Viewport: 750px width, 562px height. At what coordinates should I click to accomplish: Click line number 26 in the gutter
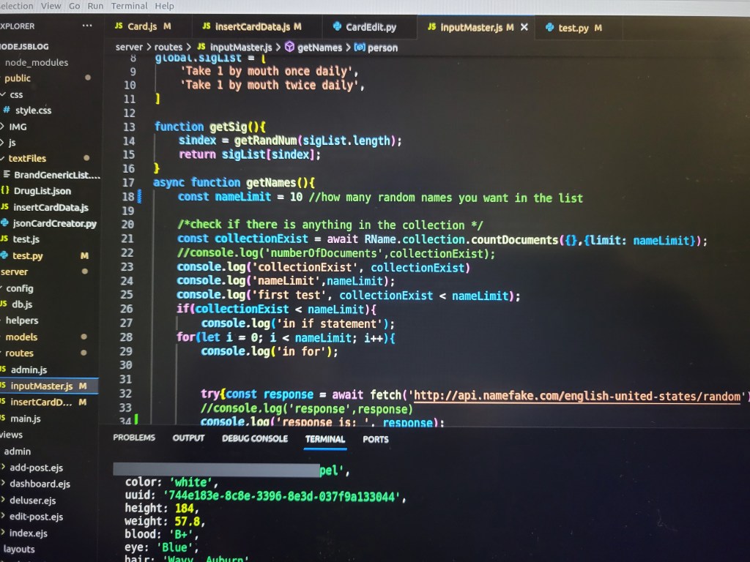click(x=128, y=310)
